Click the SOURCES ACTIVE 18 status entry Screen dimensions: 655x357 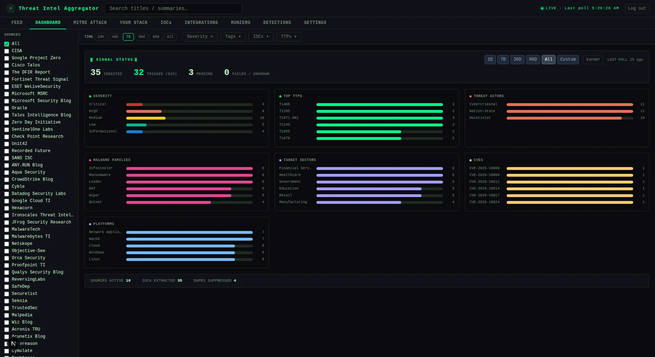[x=111, y=281]
